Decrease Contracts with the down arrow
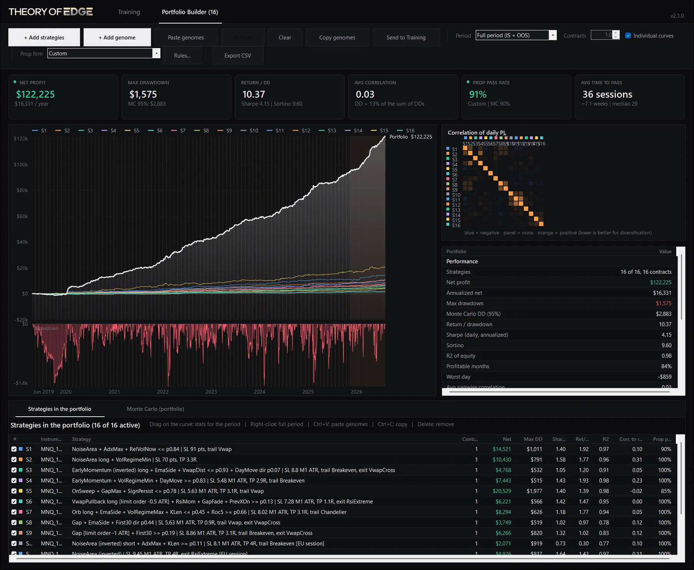This screenshot has width=694, height=570. click(616, 37)
